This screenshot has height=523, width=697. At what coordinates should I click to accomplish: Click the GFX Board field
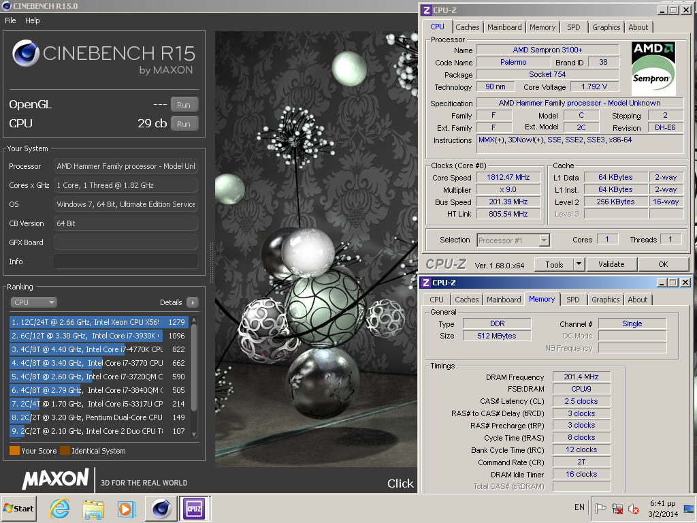pyautogui.click(x=126, y=242)
